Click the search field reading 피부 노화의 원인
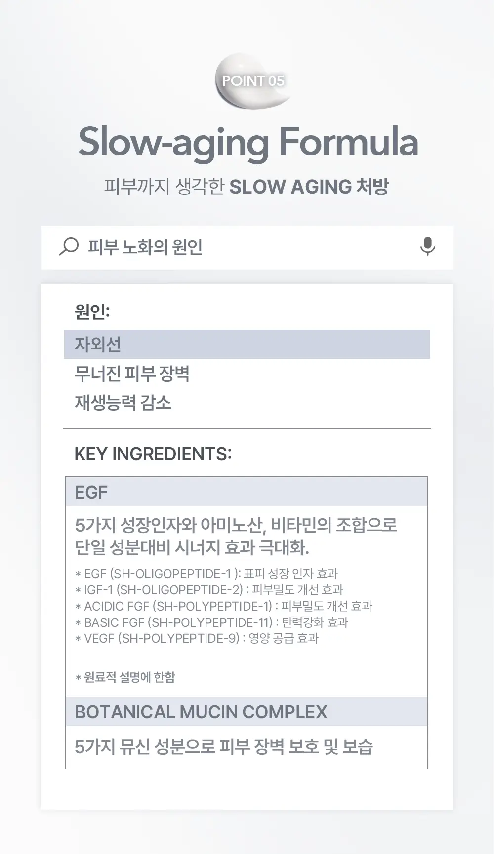This screenshot has height=854, width=494. 247,247
